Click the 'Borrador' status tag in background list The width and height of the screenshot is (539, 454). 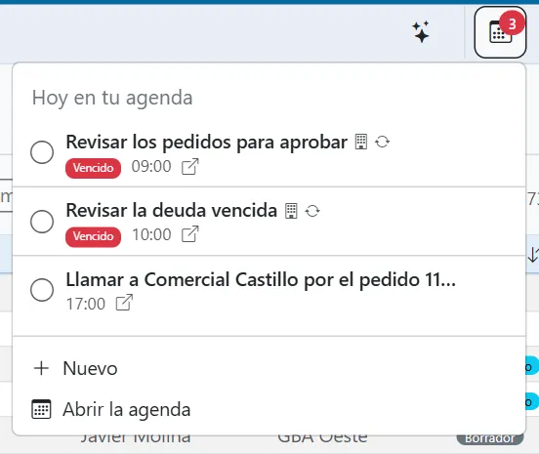[490, 437]
